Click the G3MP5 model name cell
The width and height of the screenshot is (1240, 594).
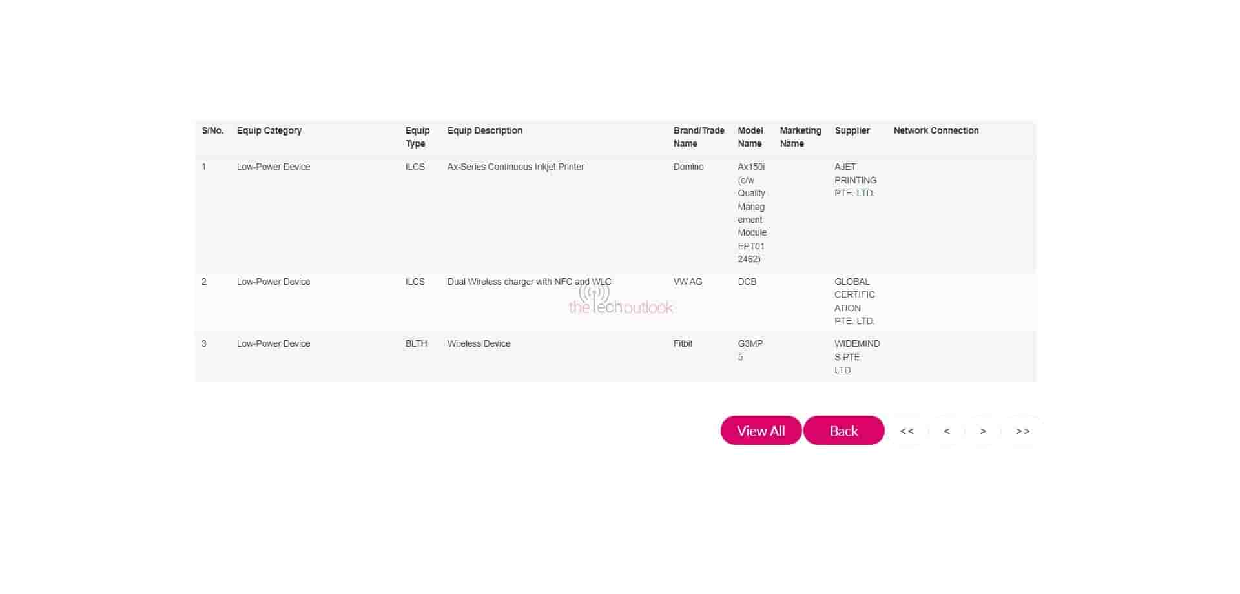[750, 351]
